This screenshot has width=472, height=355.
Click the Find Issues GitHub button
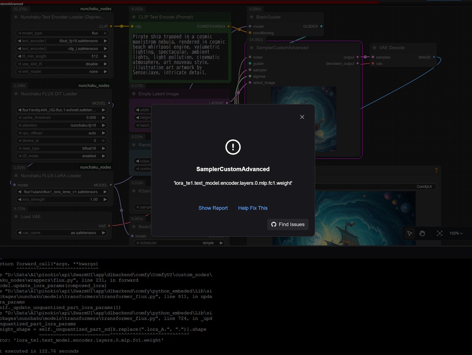(288, 224)
